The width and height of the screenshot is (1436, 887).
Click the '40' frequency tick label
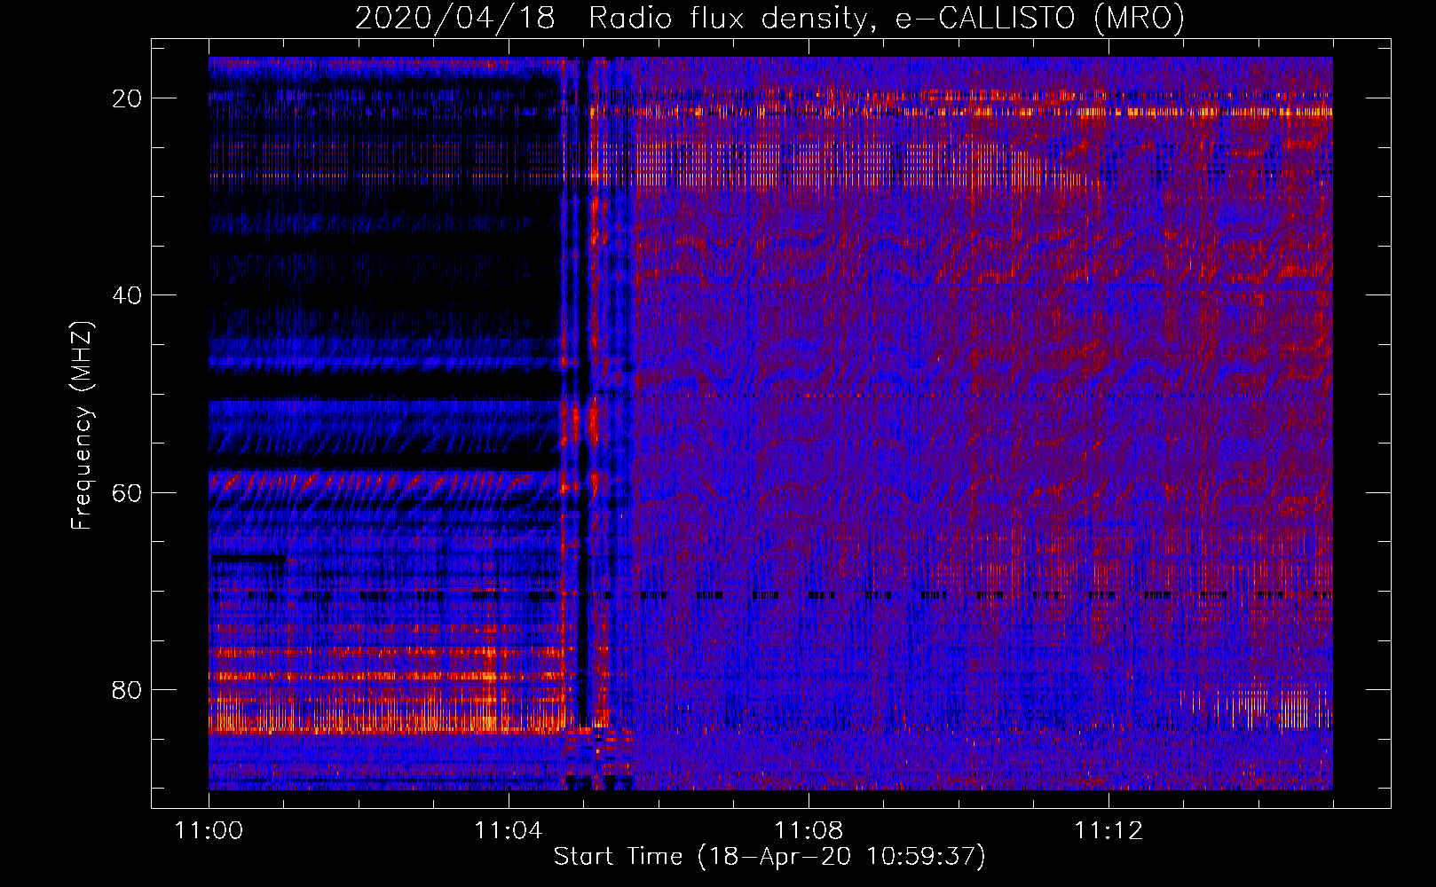127,295
